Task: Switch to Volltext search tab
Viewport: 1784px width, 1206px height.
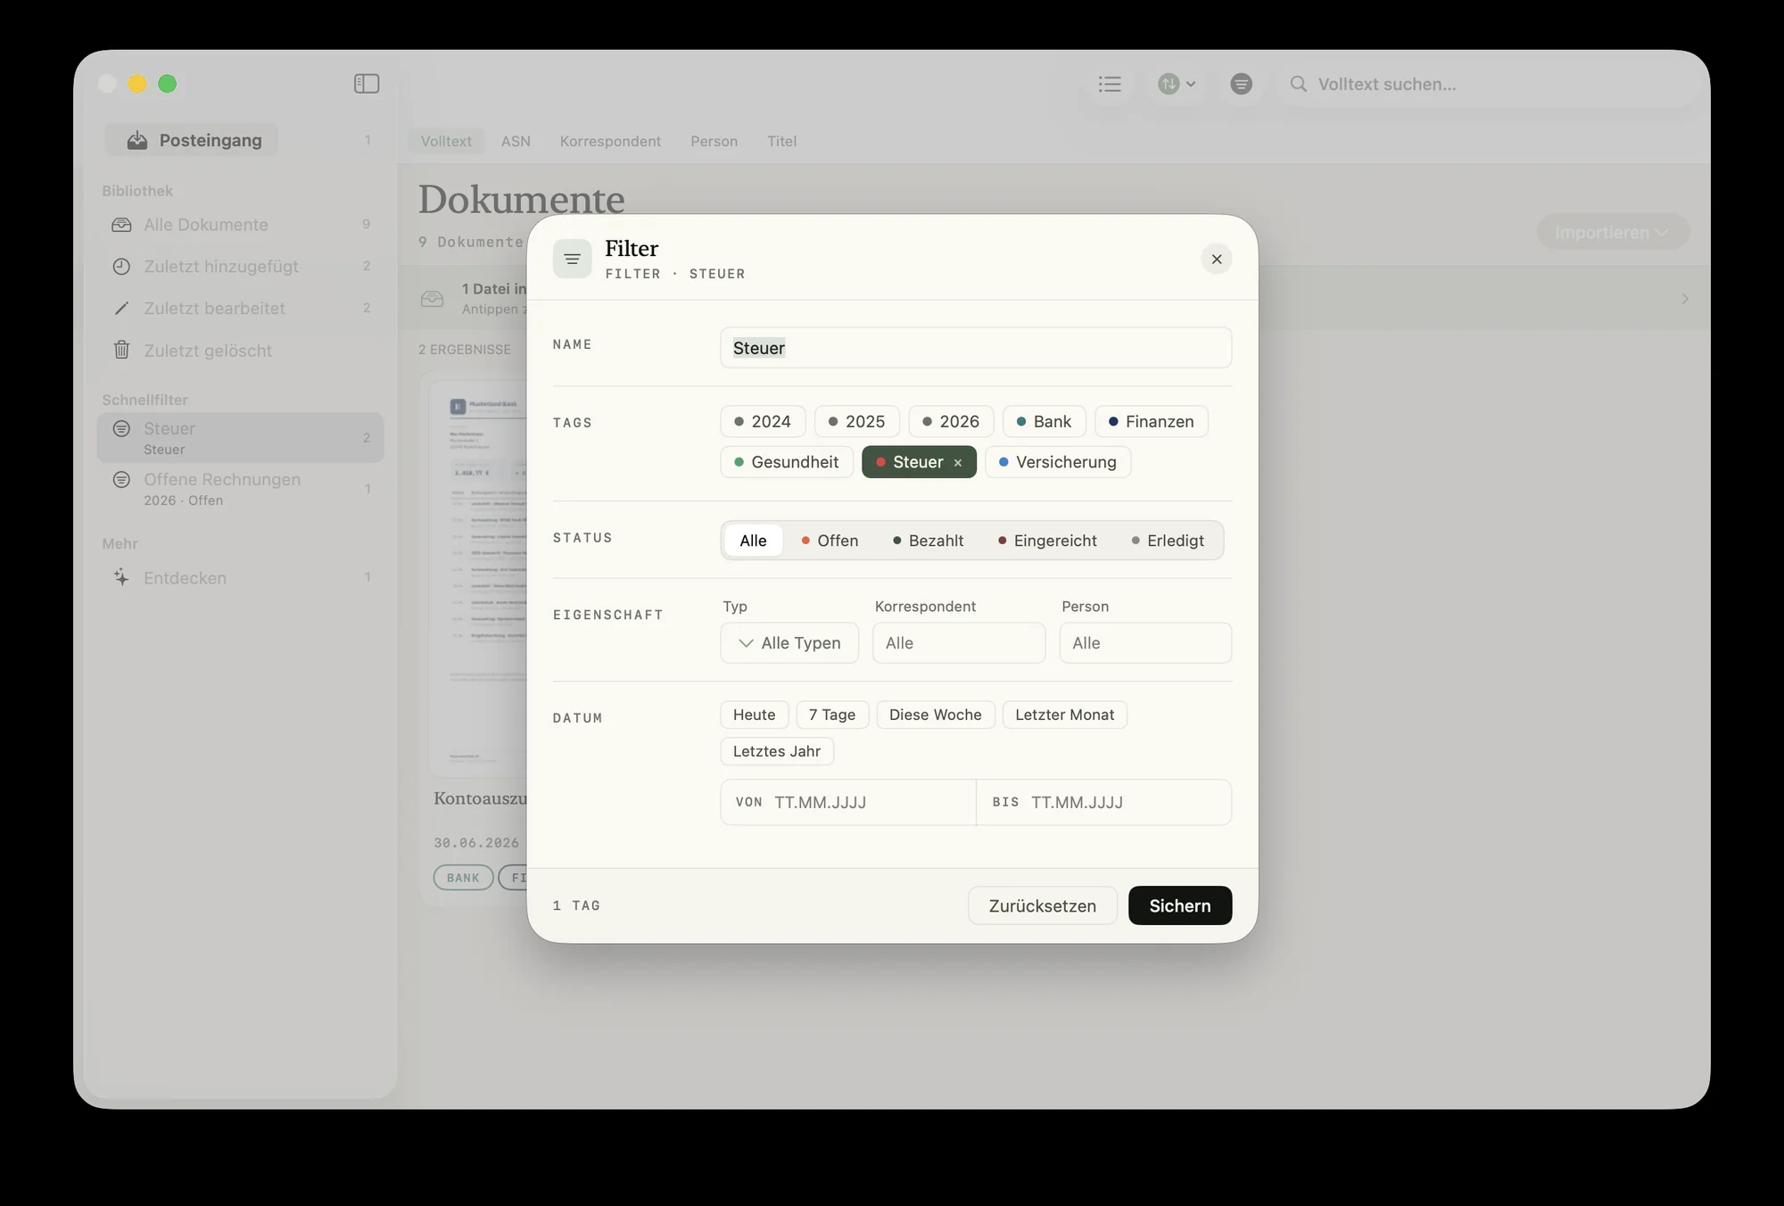Action: tap(446, 141)
